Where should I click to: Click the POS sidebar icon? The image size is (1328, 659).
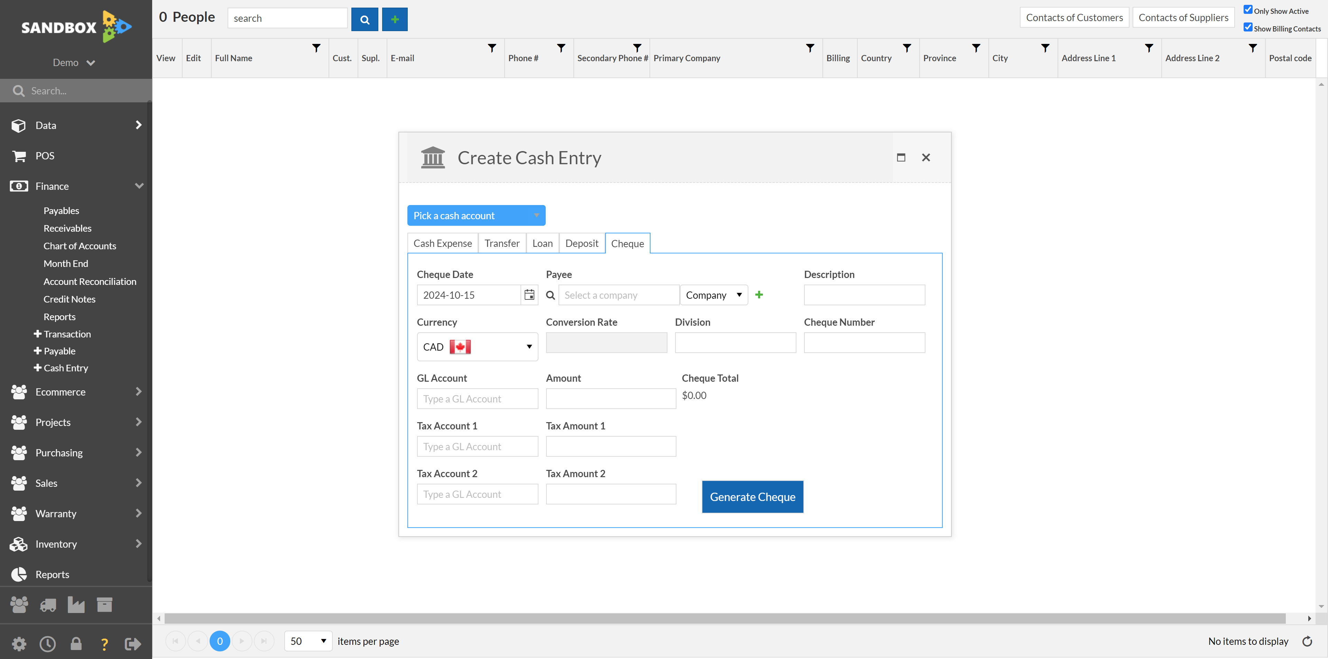coord(19,155)
